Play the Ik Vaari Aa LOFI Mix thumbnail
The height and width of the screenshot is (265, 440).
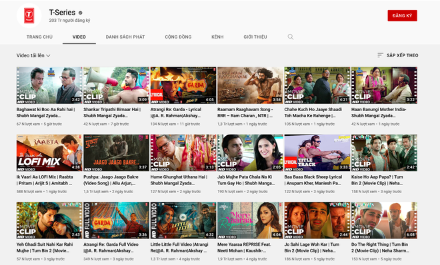coord(49,153)
